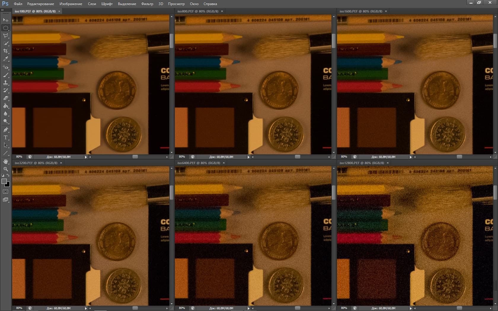Select the Paint Bucket tool
The image size is (498, 311).
(x=6, y=106)
